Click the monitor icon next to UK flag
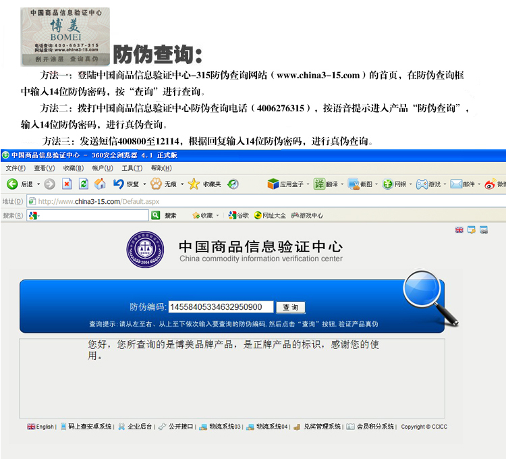 click(x=472, y=230)
